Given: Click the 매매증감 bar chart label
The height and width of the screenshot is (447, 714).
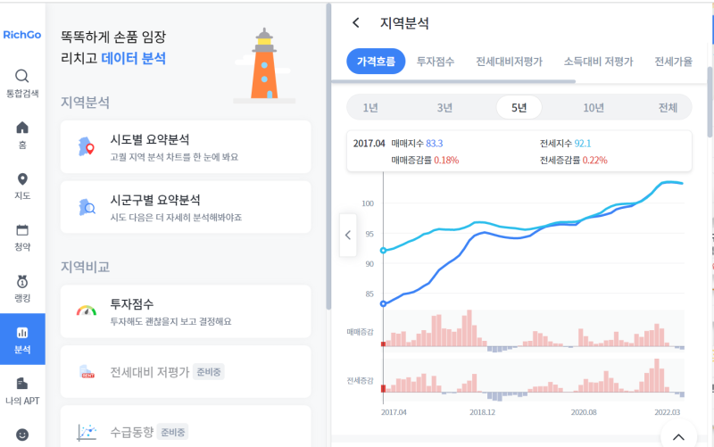Looking at the screenshot, I should (360, 332).
